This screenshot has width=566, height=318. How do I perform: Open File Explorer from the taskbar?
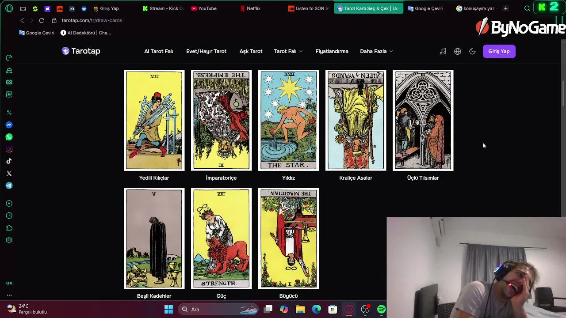(300, 309)
